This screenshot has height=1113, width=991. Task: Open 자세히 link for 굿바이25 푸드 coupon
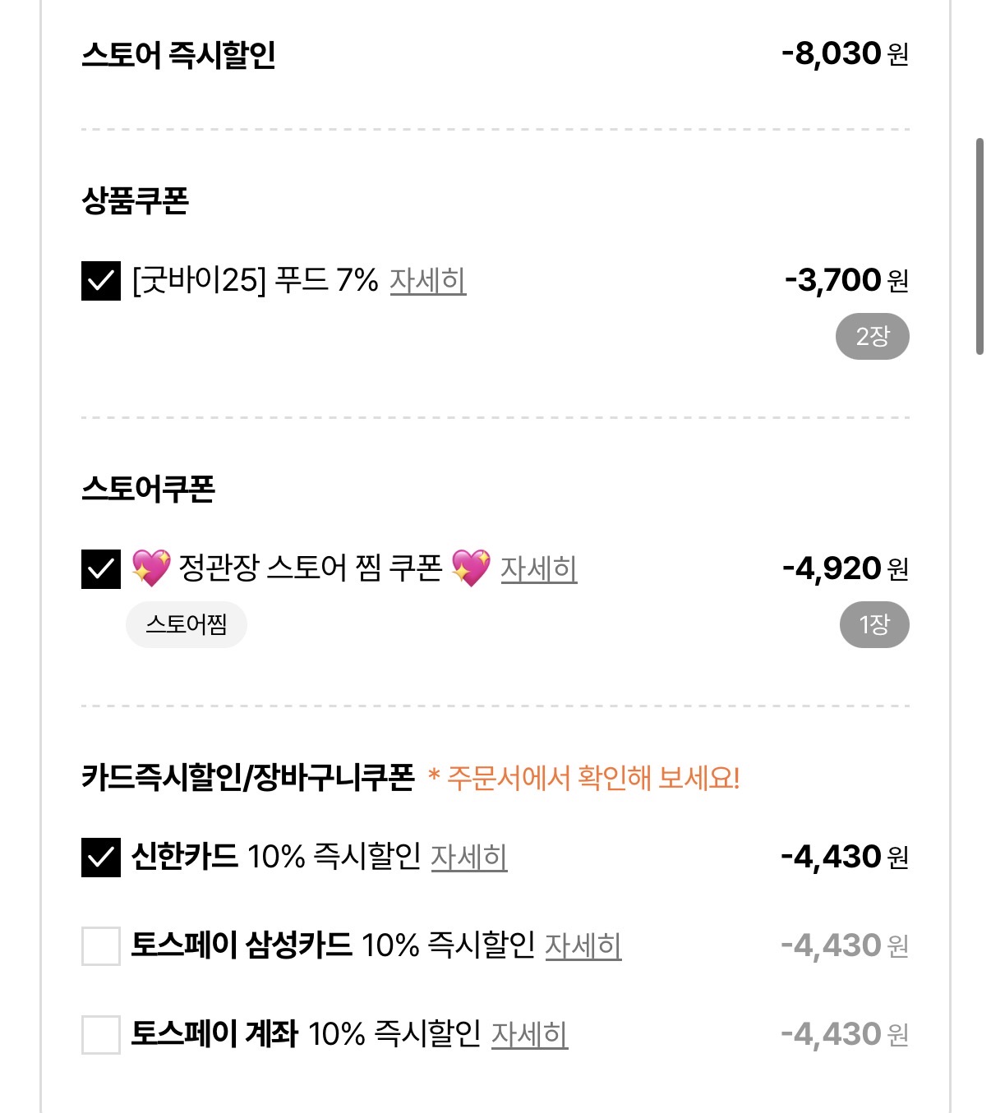[x=427, y=281]
